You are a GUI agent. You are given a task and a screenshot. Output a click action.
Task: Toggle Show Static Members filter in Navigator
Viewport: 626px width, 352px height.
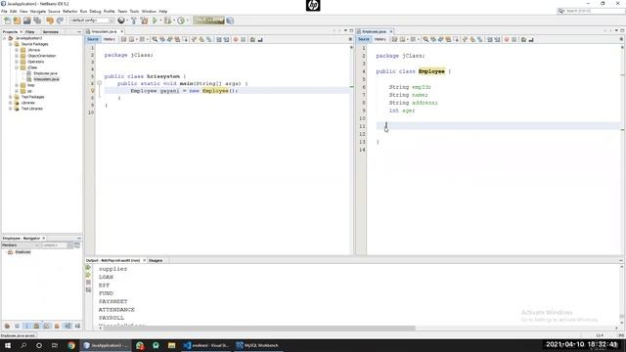(26, 326)
